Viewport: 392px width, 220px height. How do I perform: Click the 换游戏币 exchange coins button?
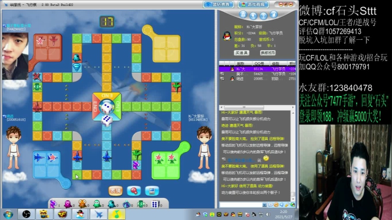tap(267, 53)
